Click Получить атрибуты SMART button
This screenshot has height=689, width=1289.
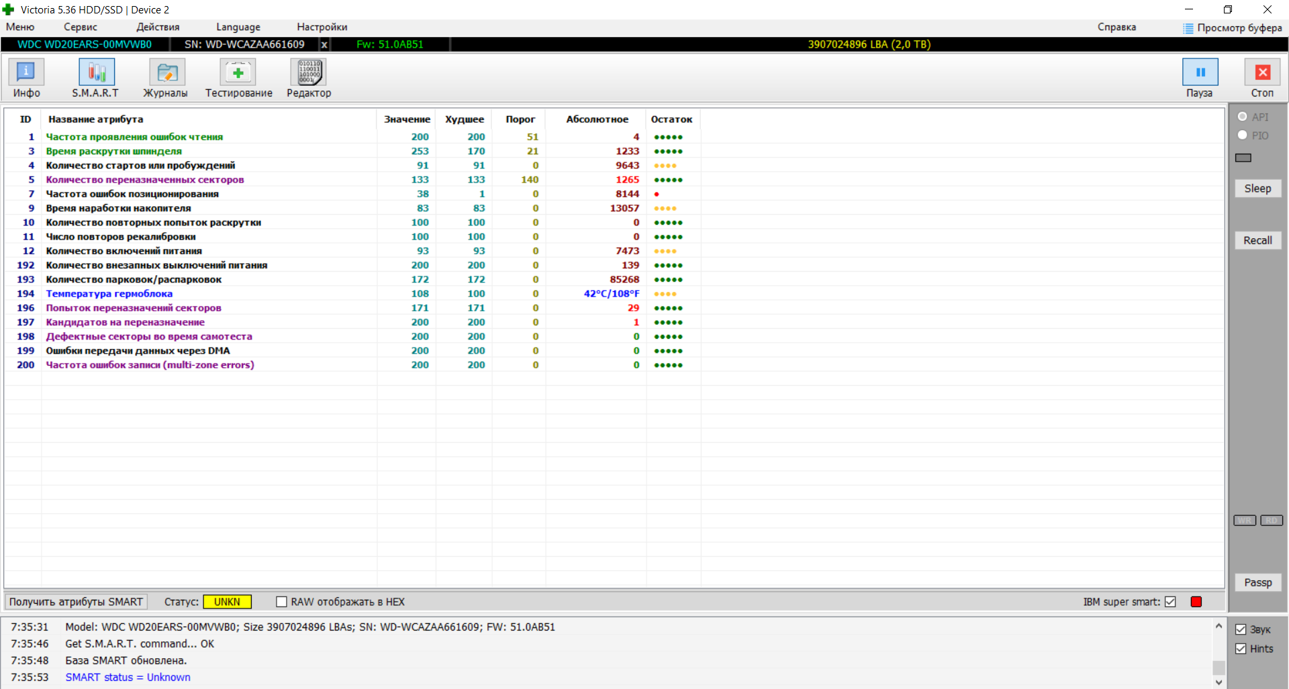(76, 602)
